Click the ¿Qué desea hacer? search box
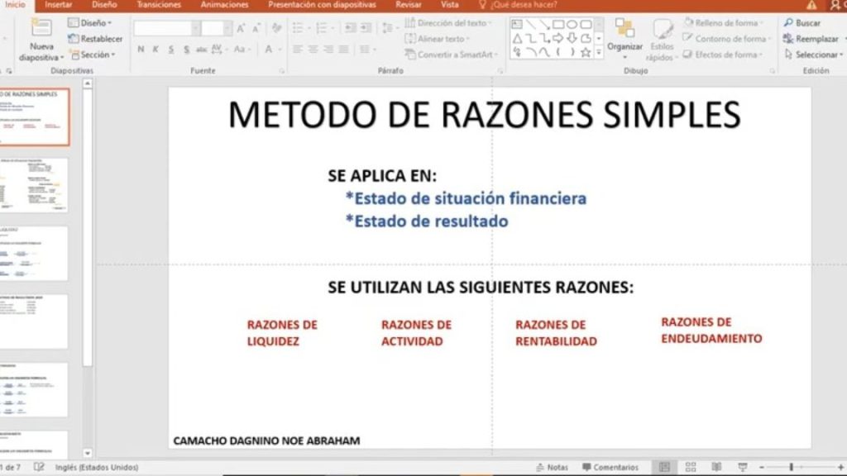 pos(525,5)
